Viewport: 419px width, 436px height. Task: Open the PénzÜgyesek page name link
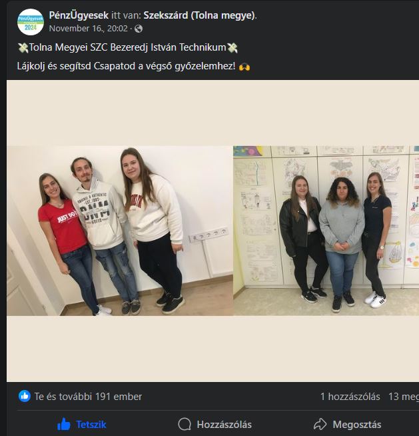[79, 15]
